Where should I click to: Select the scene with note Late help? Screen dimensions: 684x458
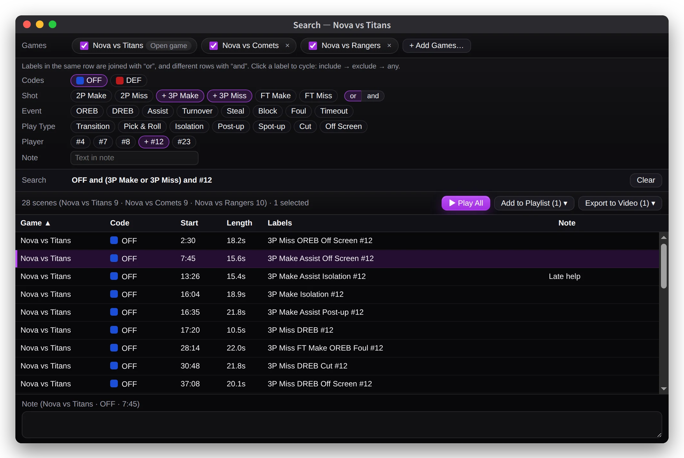coord(337,276)
